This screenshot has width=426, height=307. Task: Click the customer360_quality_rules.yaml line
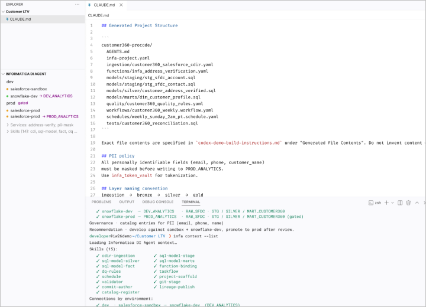[154, 103]
